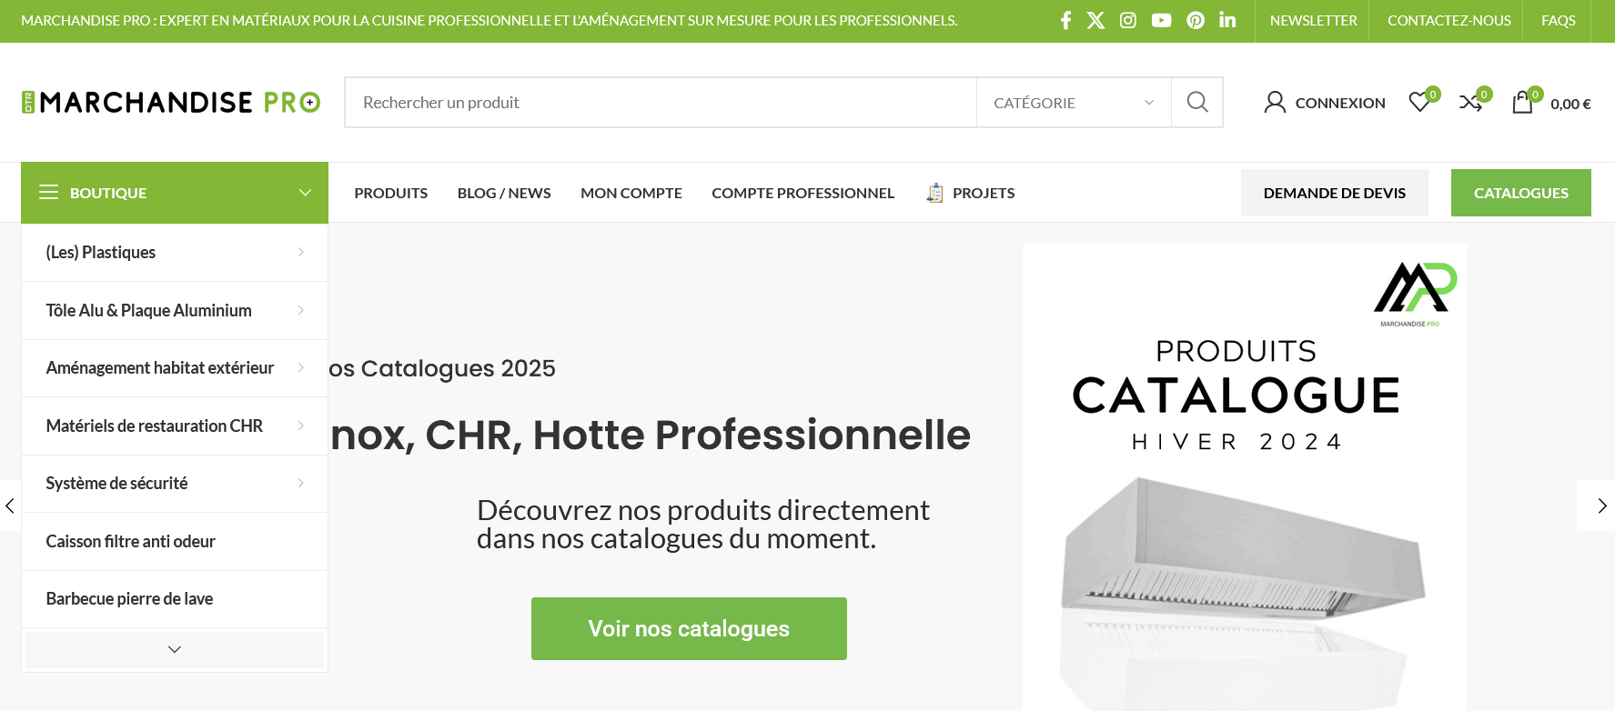This screenshot has height=711, width=1615.
Task: Open the Instagram social link
Action: point(1128,20)
